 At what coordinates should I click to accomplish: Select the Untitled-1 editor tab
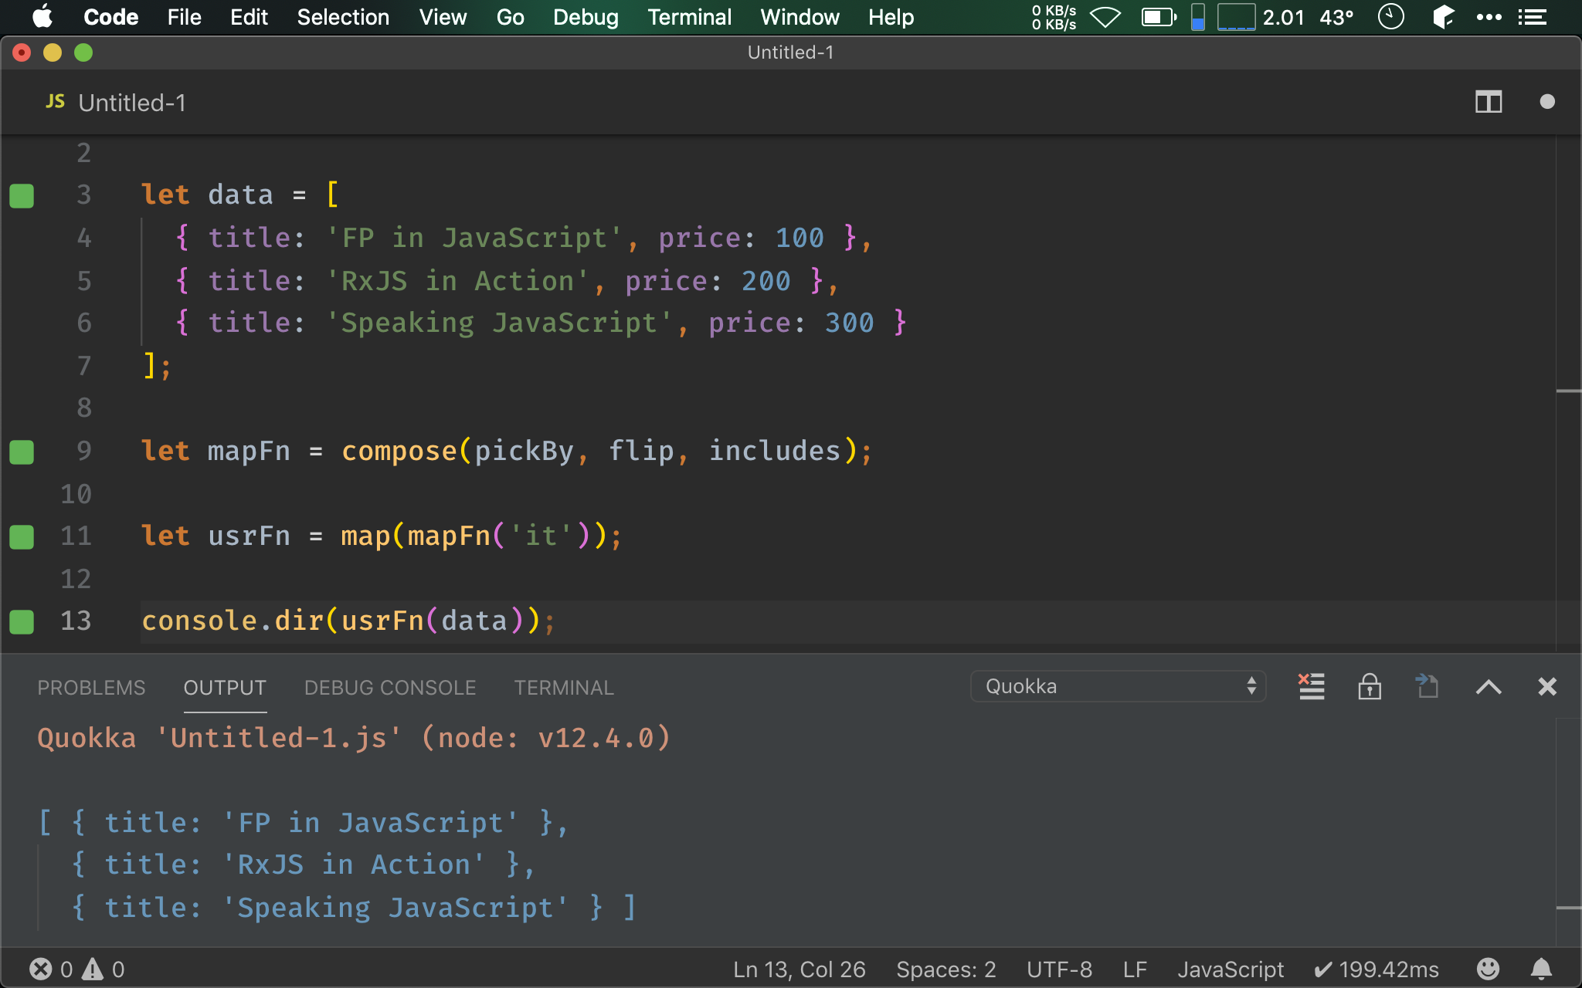(x=132, y=103)
